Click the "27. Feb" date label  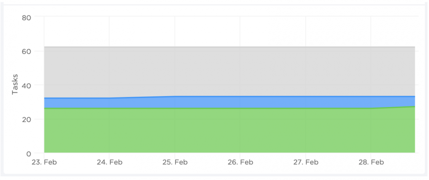click(306, 162)
